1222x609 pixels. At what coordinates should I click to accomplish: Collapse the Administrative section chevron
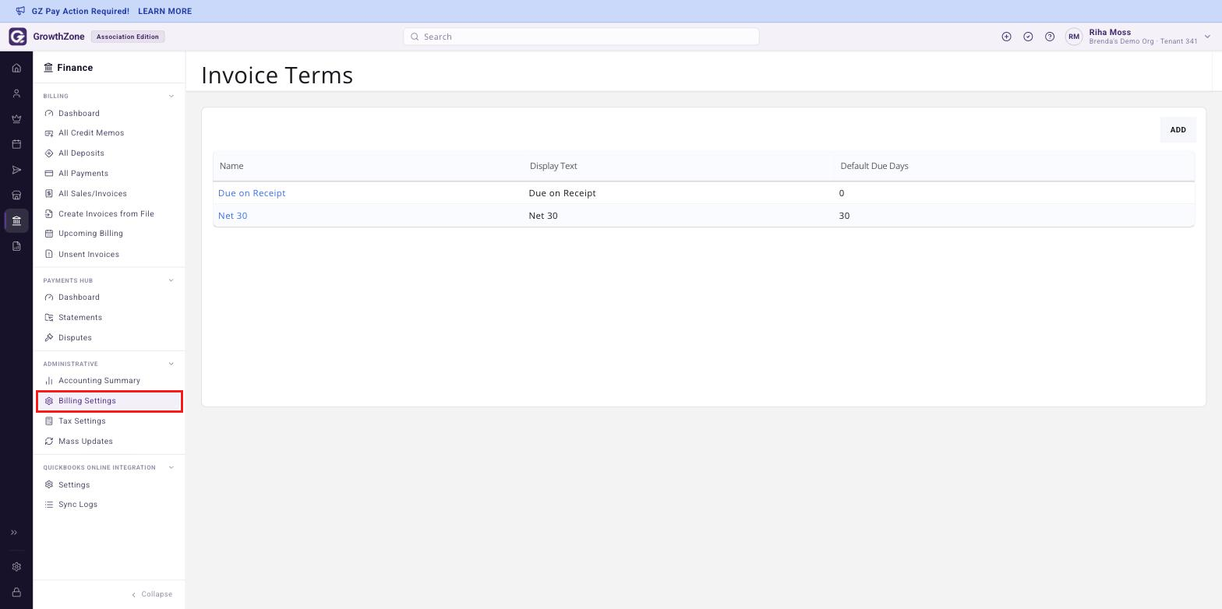click(171, 364)
